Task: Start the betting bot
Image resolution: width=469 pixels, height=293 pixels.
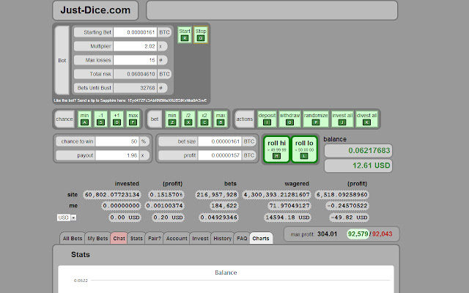Action: tap(185, 35)
